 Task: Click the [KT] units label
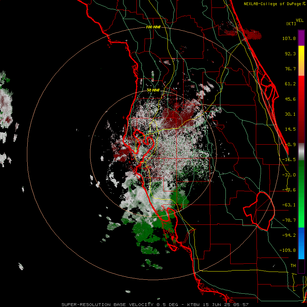(x=291, y=24)
